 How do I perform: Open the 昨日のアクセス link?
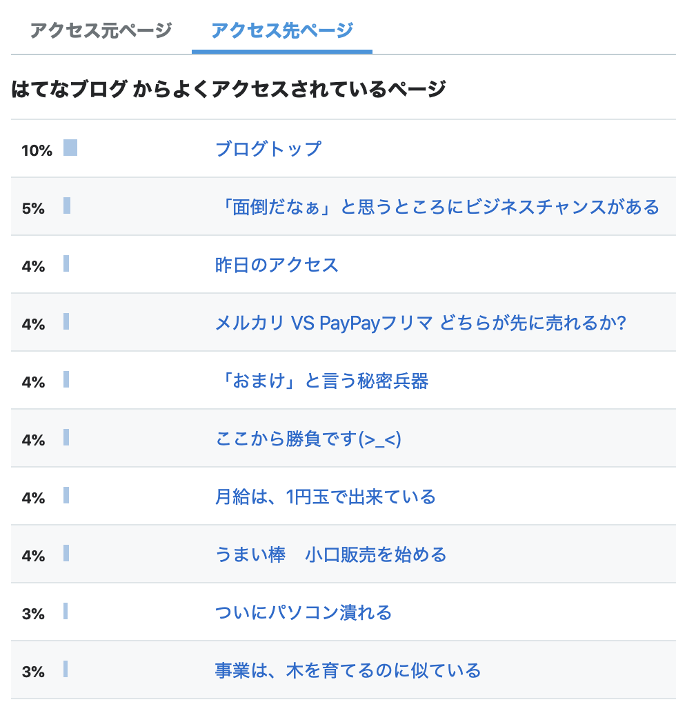[x=277, y=265]
